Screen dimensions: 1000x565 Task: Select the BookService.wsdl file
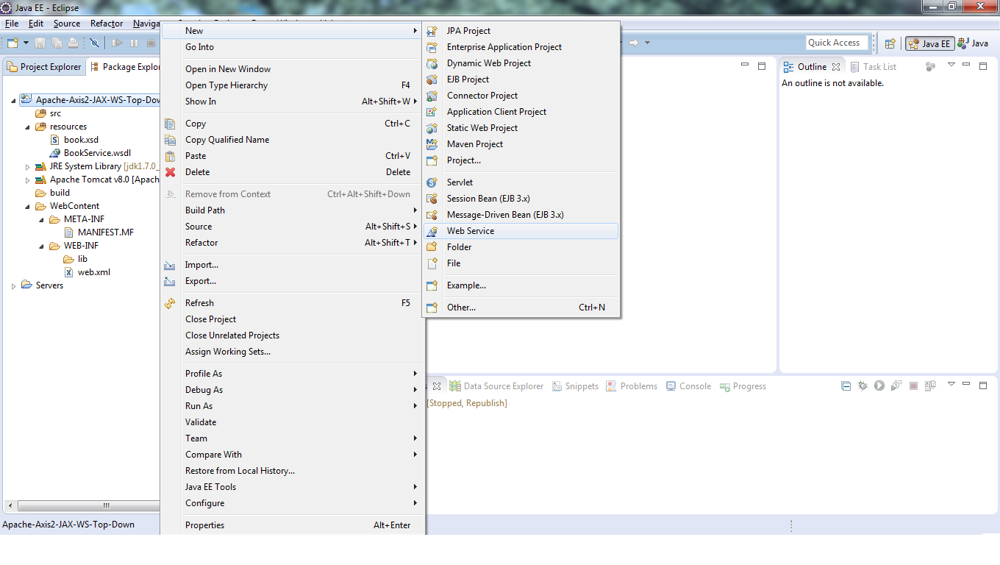tap(90, 153)
